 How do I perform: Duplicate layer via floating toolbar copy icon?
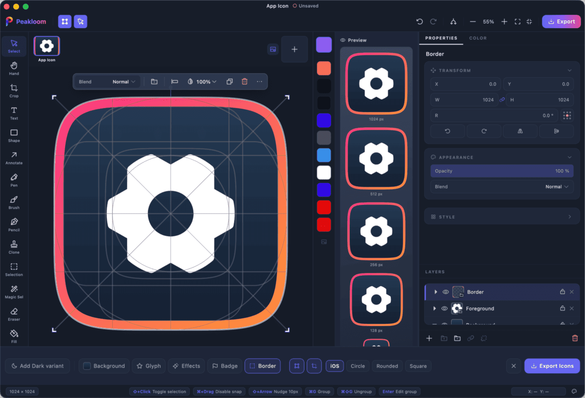coord(230,82)
